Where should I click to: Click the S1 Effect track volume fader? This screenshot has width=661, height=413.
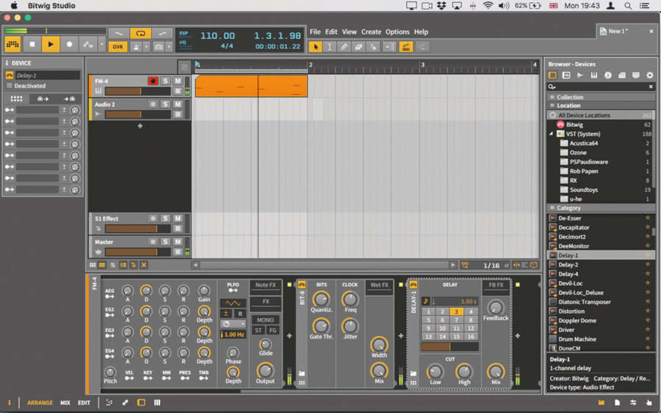click(x=137, y=228)
